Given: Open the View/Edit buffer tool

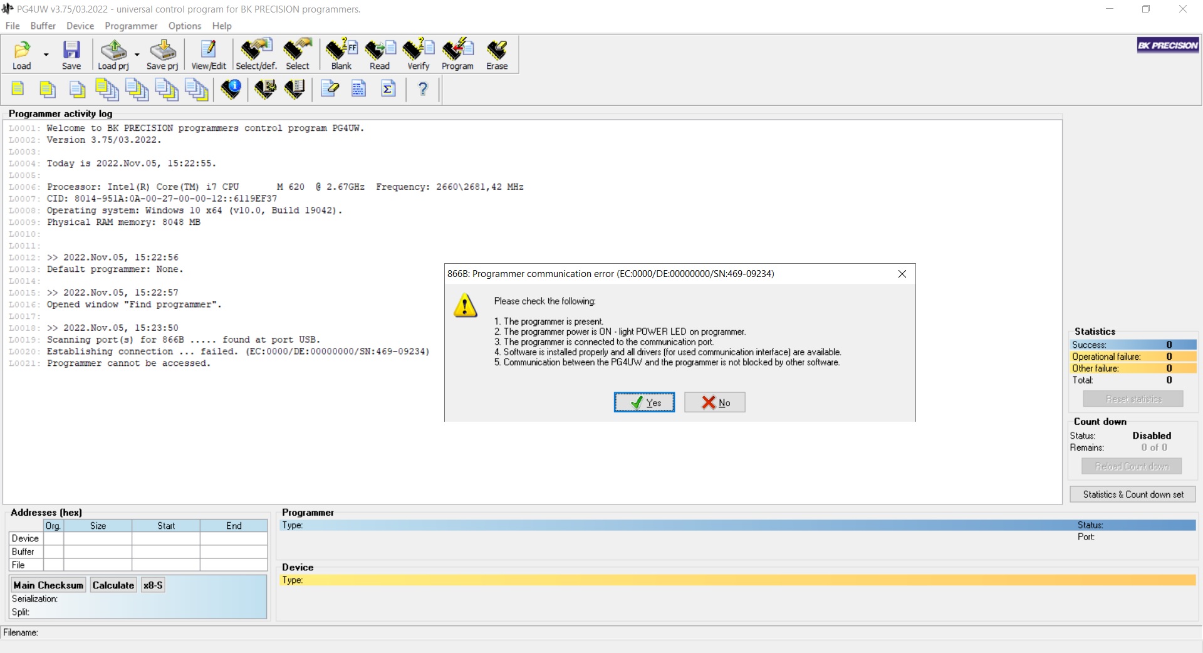Looking at the screenshot, I should [209, 55].
